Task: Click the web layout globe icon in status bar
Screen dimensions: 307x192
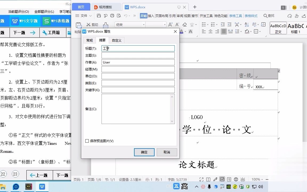Action: point(236,179)
